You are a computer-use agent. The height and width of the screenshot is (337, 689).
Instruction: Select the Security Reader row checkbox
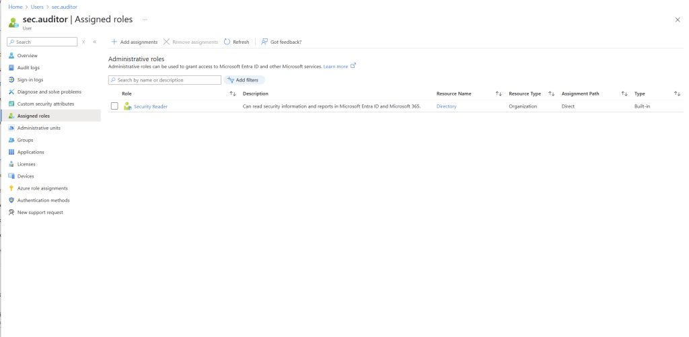coord(114,106)
